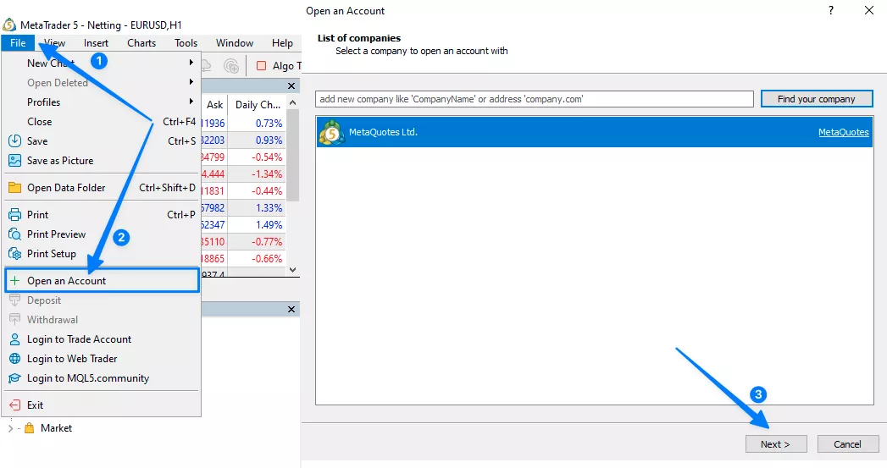Image resolution: width=887 pixels, height=468 pixels.
Task: Click the red Exit icon
Action: click(x=14, y=405)
